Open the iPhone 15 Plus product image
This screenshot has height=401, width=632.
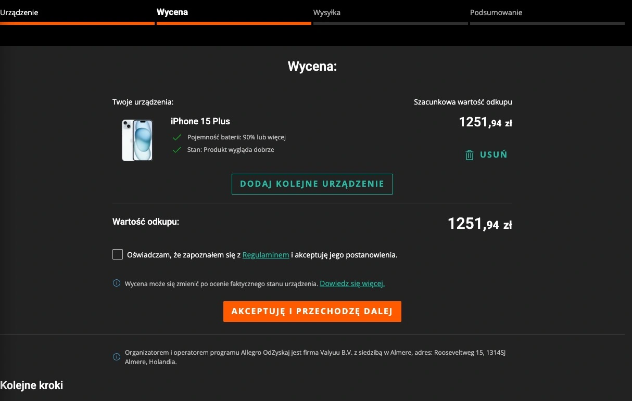[x=137, y=140]
